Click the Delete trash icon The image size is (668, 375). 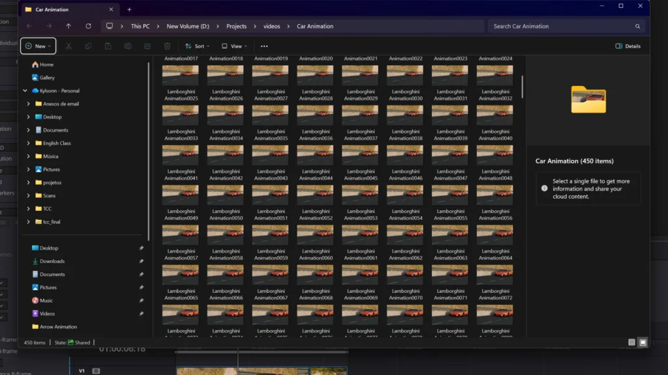point(168,46)
